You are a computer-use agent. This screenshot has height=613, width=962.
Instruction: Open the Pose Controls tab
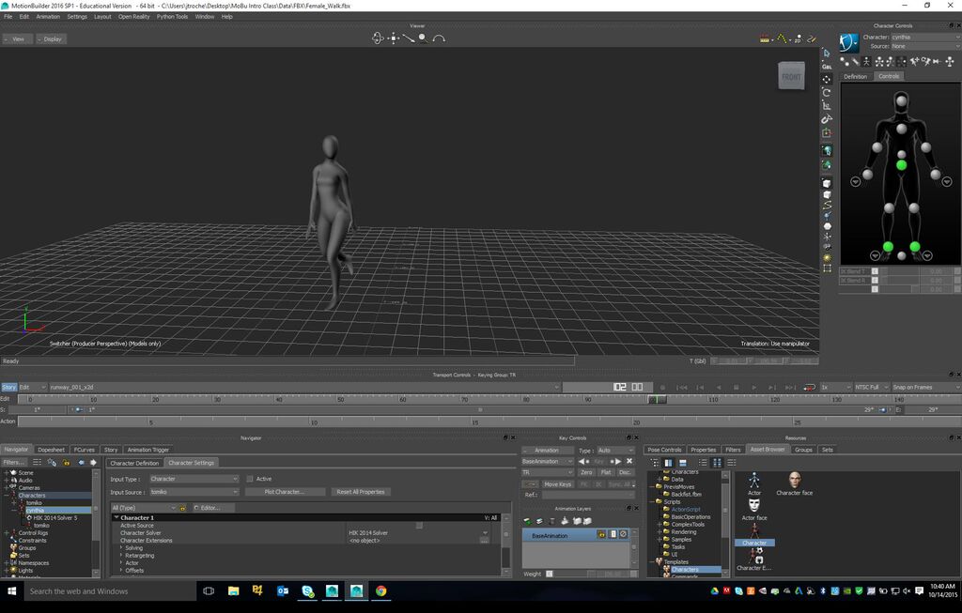tap(664, 450)
